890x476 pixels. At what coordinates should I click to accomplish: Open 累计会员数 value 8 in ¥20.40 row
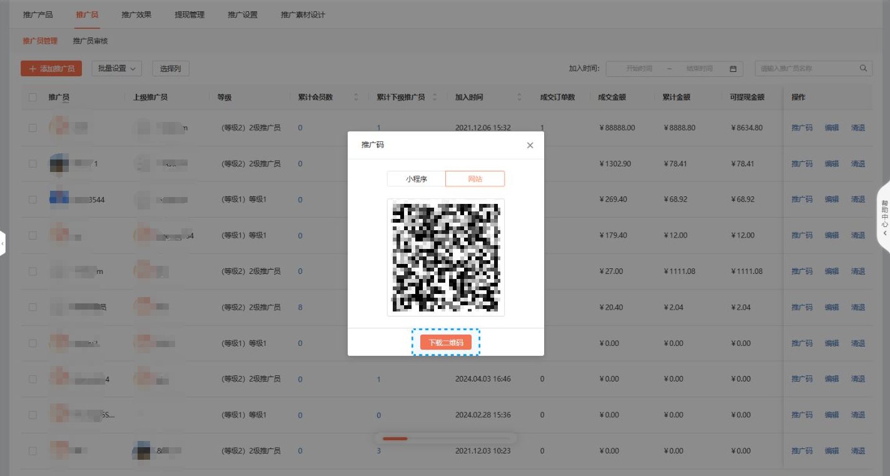tap(300, 307)
